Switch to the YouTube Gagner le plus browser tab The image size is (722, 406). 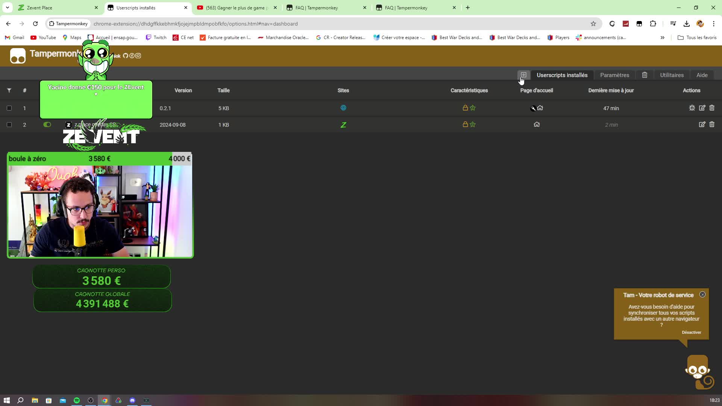237,8
